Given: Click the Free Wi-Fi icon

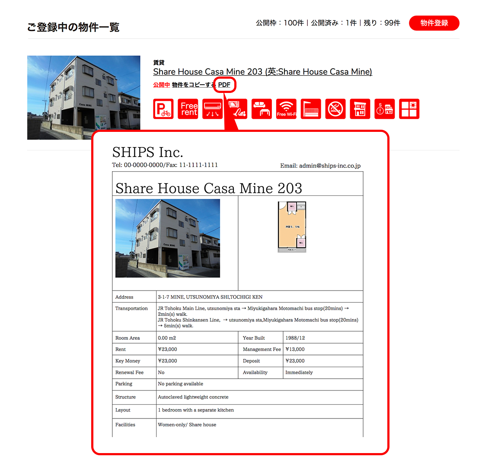Looking at the screenshot, I should [x=286, y=109].
